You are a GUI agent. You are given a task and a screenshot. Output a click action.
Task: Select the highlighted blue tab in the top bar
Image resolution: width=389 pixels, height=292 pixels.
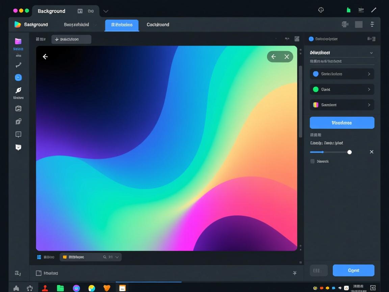click(122, 25)
